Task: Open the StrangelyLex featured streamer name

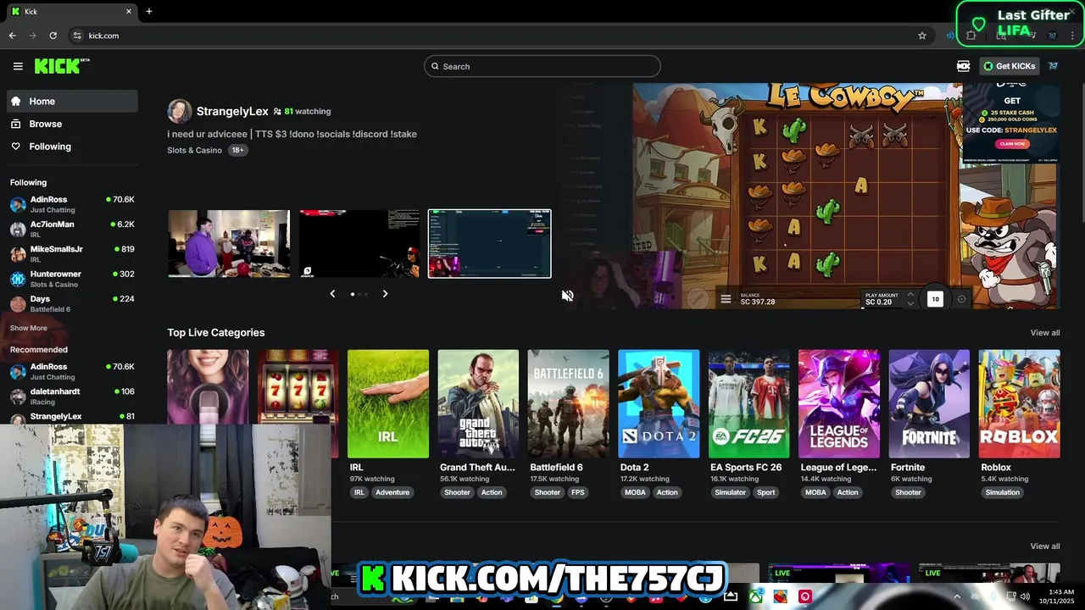Action: coord(232,111)
